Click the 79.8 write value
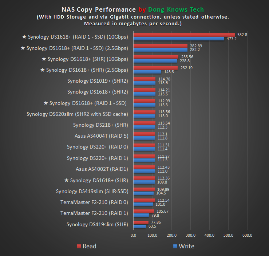This screenshot has height=256, width=269. pyautogui.click(x=155, y=215)
